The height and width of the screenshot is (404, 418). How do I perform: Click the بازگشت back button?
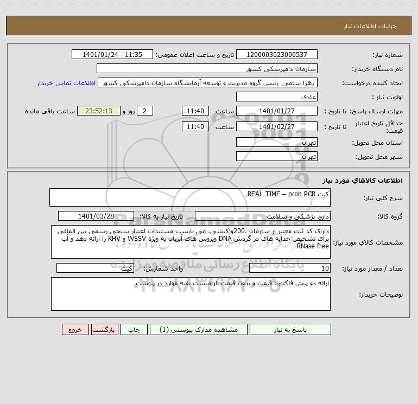click(x=104, y=329)
